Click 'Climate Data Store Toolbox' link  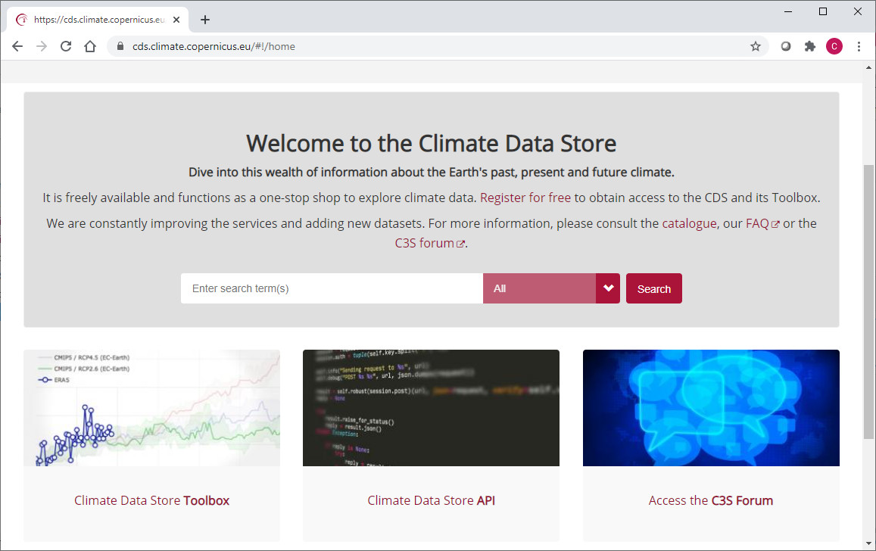(151, 500)
